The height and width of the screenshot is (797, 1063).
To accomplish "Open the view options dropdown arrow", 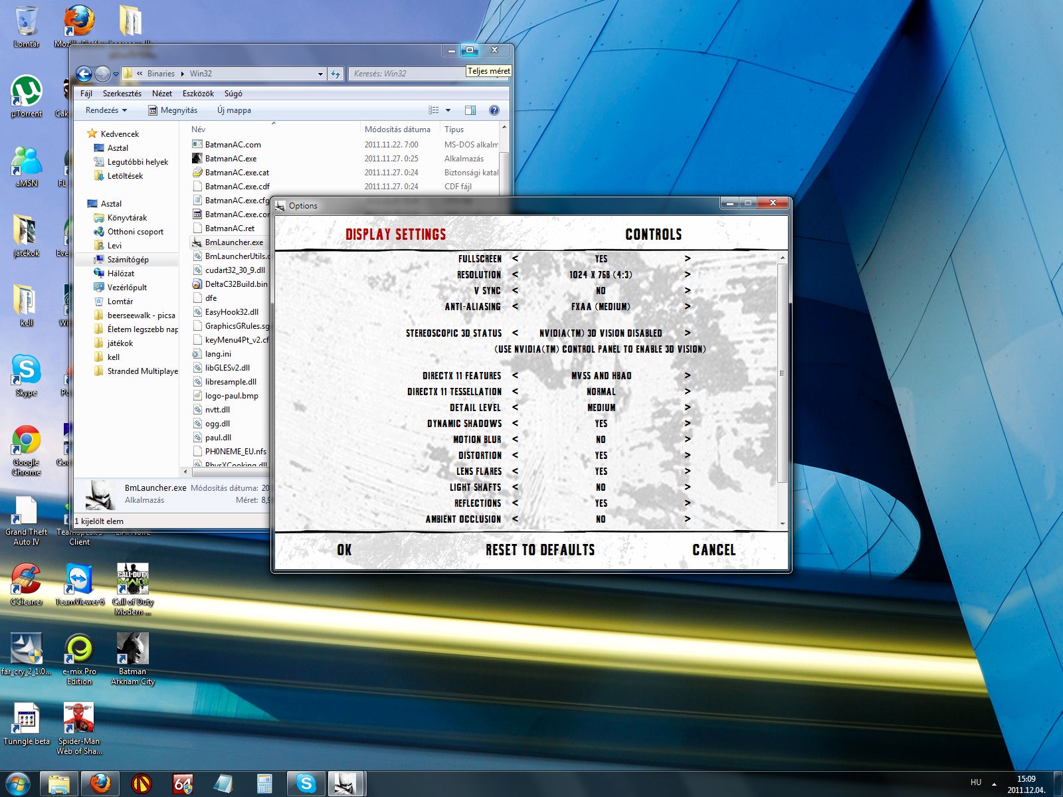I will coord(448,110).
